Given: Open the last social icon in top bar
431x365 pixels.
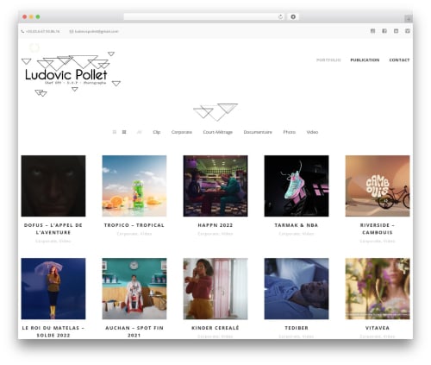Looking at the screenshot, I should tap(408, 31).
